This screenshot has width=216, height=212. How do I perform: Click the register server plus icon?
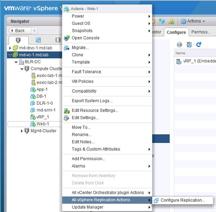coord(189,45)
